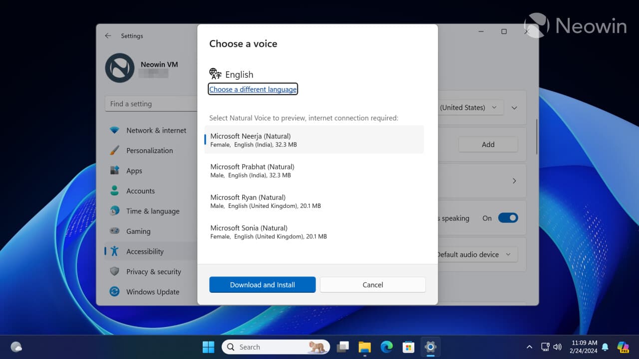Select Accounts in the sidebar
Screen dimensions: 639x359
point(140,190)
